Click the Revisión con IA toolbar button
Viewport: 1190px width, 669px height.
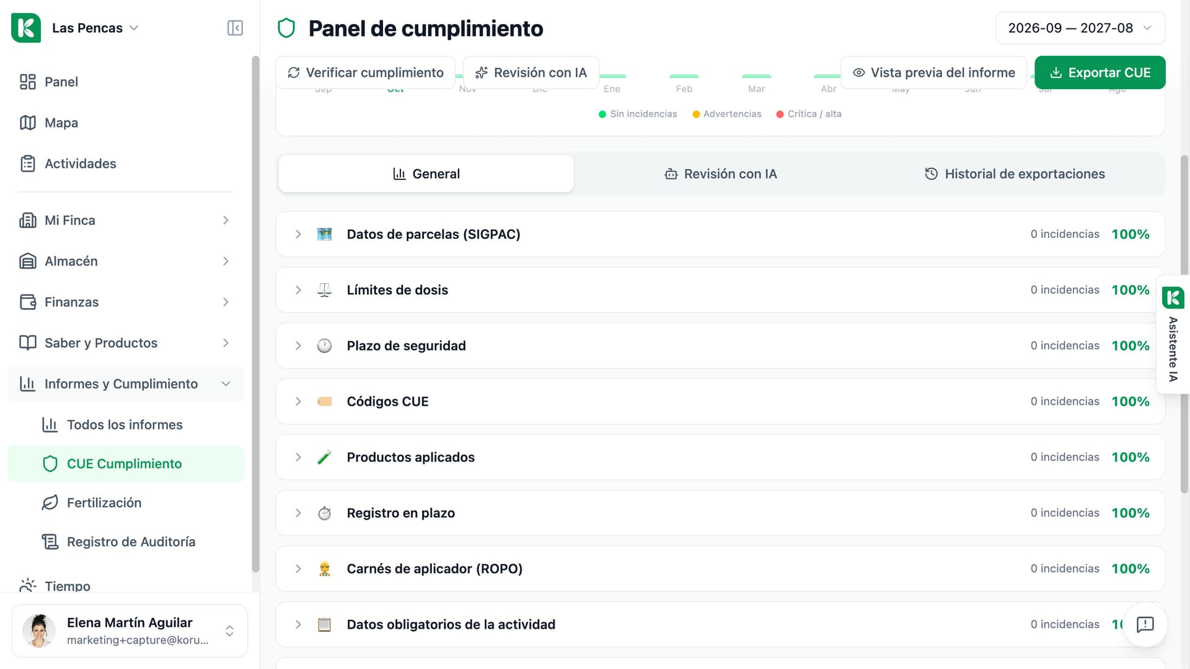pyautogui.click(x=531, y=72)
